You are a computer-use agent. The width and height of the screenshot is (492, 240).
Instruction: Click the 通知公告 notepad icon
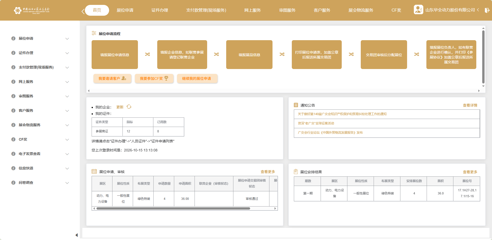pos(296,105)
